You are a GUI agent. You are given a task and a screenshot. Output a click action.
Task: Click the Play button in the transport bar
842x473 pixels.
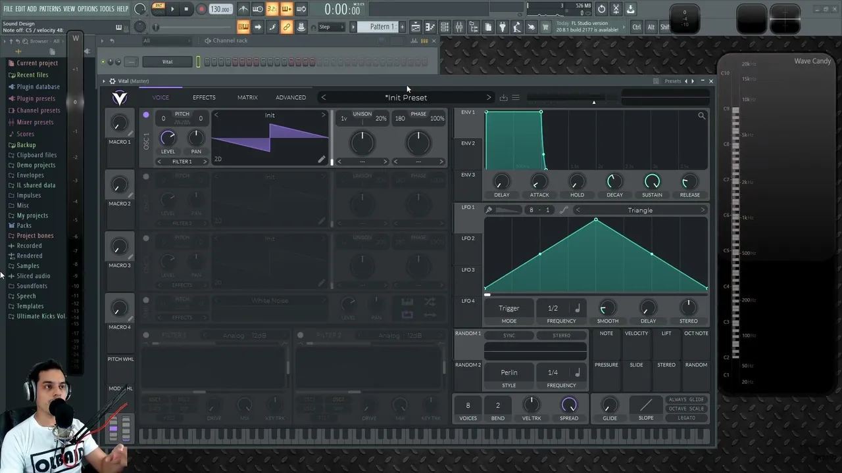click(x=172, y=9)
